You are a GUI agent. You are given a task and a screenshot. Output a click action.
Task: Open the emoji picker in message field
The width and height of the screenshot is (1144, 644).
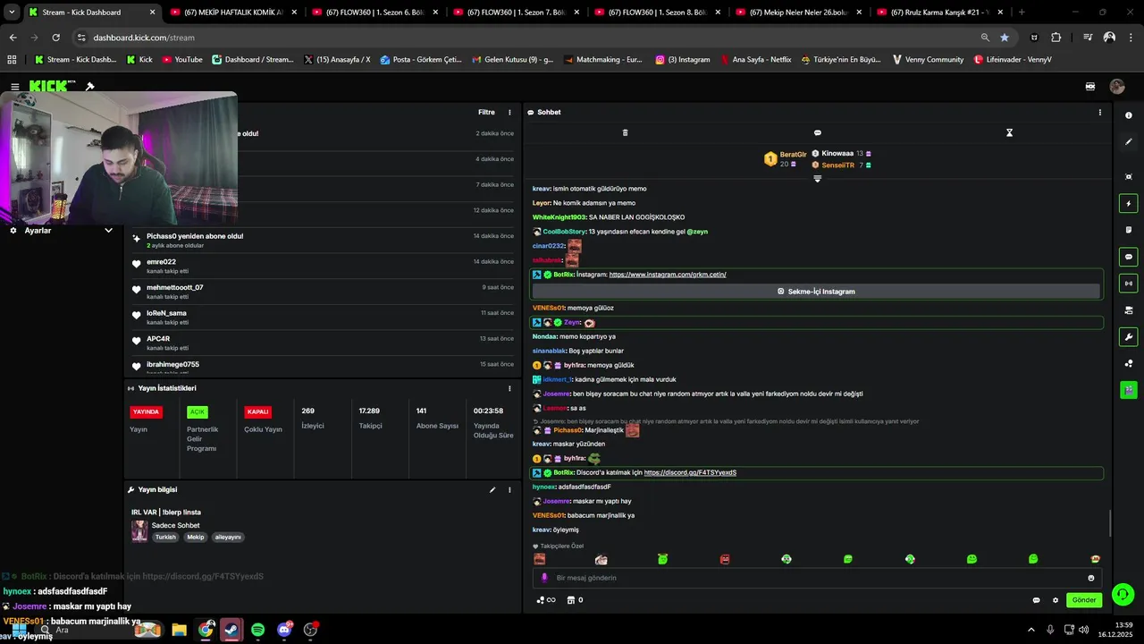point(1090,578)
